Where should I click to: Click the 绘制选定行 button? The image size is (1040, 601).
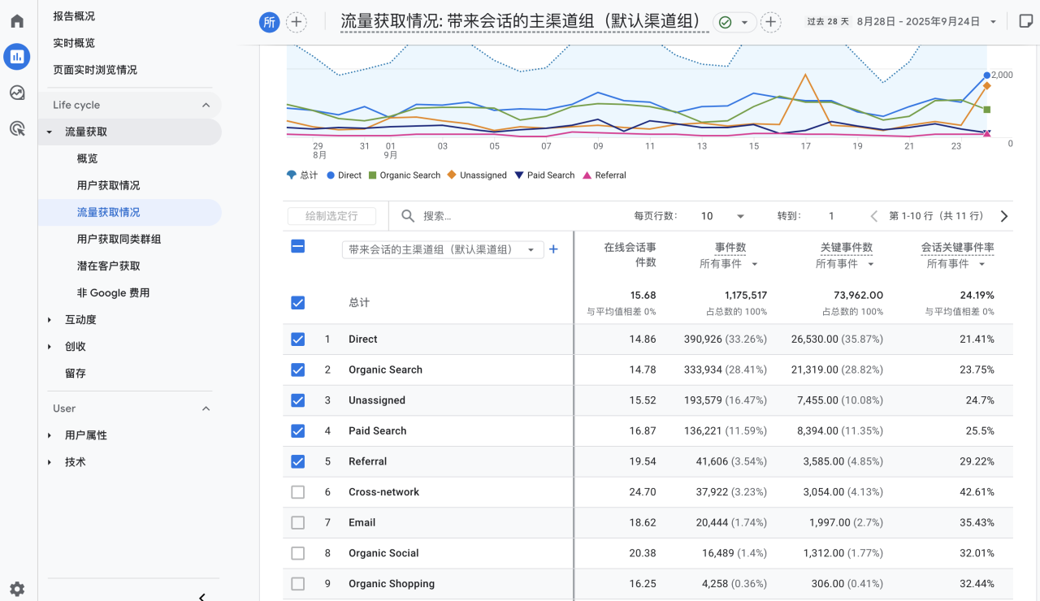tap(331, 216)
